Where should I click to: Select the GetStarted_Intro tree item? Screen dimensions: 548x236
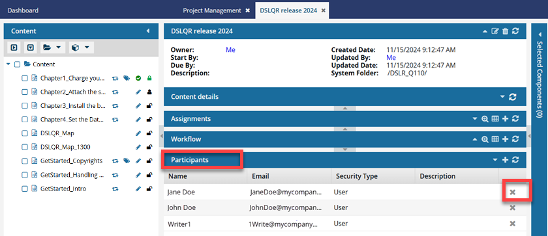point(63,189)
